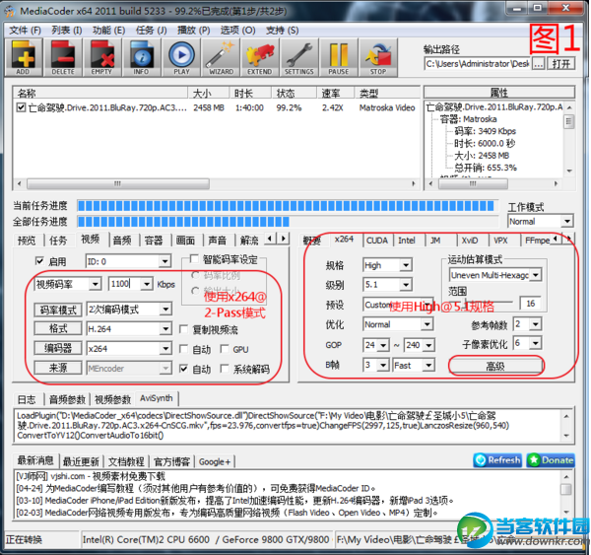Click the 范围 range slider
This screenshot has width=591, height=555.
pyautogui.click(x=481, y=302)
